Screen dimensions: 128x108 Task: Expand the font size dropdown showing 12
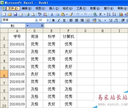[x=48, y=20]
